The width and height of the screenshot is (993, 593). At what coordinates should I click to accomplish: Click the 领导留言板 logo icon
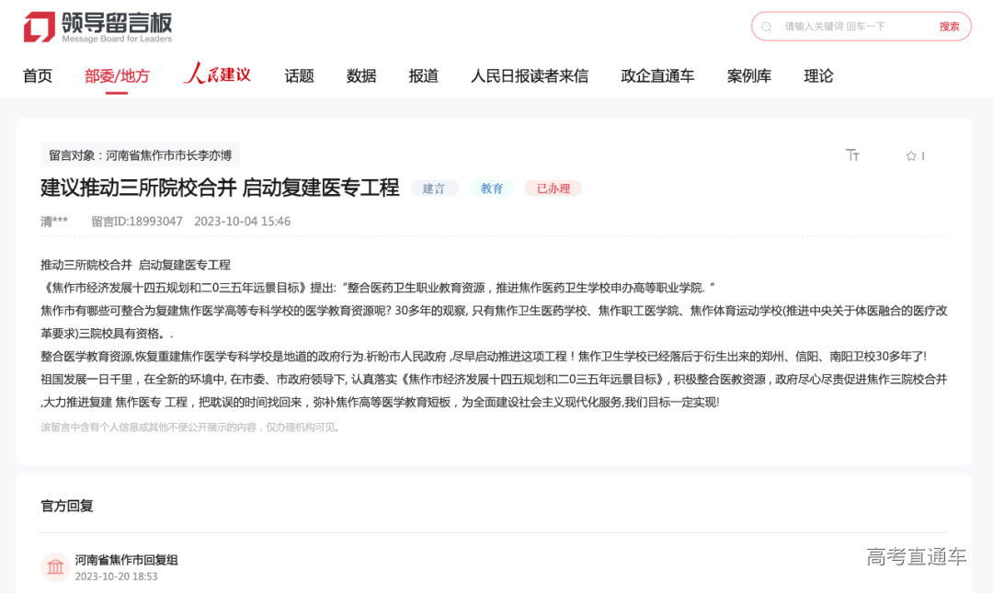40,27
